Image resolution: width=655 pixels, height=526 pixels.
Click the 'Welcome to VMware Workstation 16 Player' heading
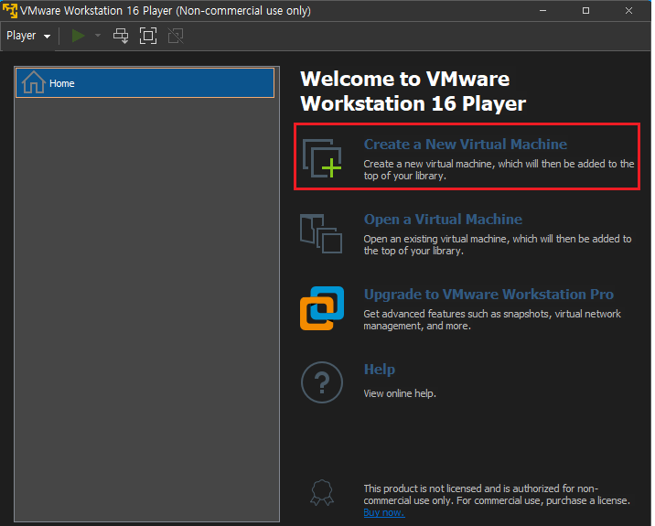click(x=413, y=91)
